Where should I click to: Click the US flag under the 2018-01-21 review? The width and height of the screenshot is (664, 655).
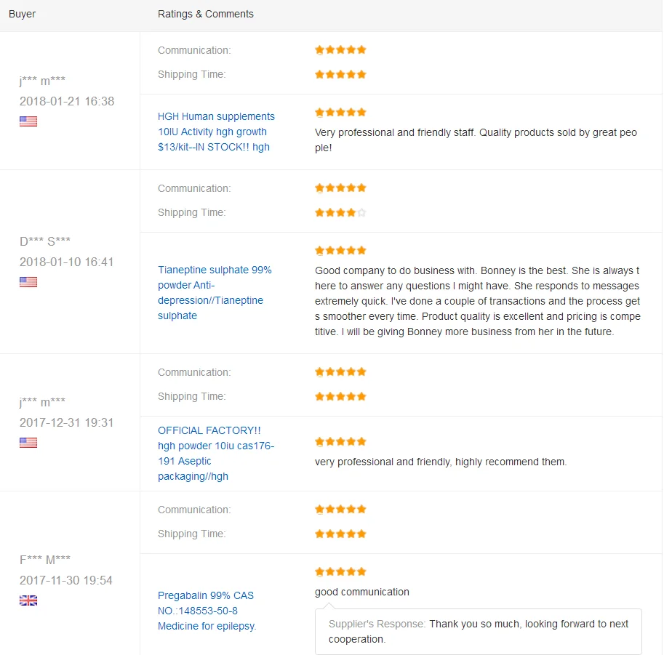[x=28, y=121]
